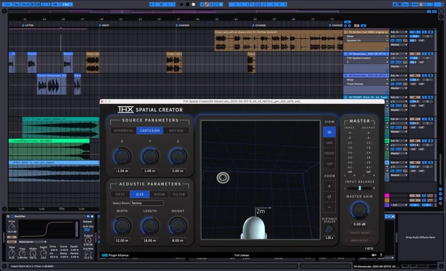The image size is (446, 271).
Task: Open the 1 Bar quantization dropdown
Action: click(68, 4)
